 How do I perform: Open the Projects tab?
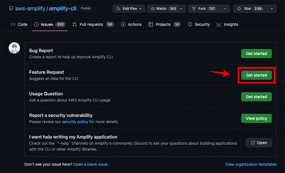click(x=165, y=24)
